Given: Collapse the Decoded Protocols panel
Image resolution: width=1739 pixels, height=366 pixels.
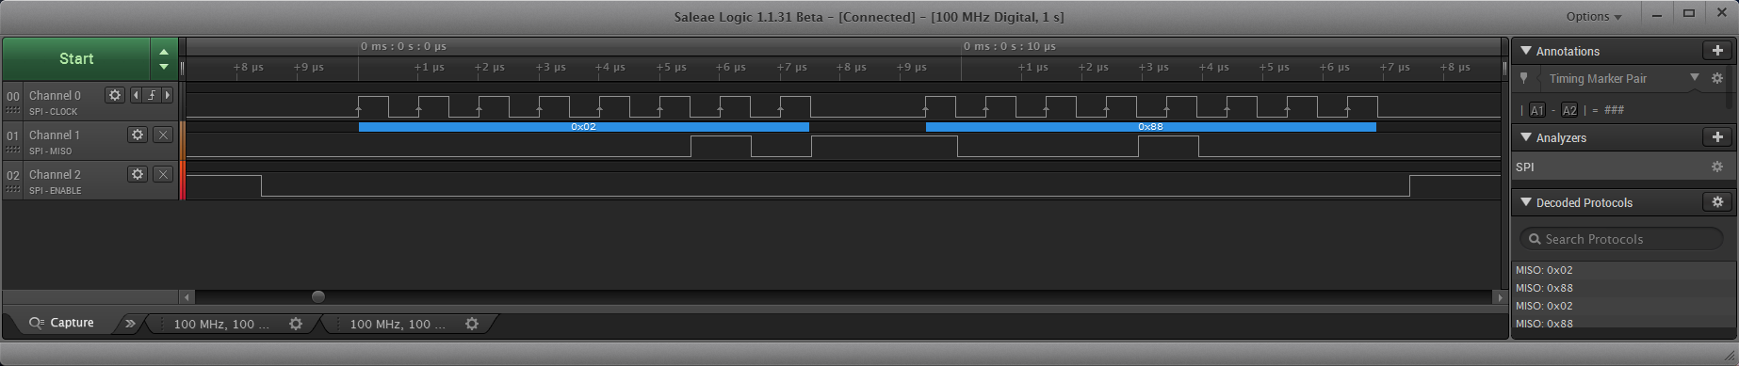Looking at the screenshot, I should pos(1526,202).
